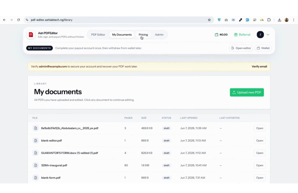Click the browser forward arrow
Viewport: 298px width, 193px height.
point(11,20)
